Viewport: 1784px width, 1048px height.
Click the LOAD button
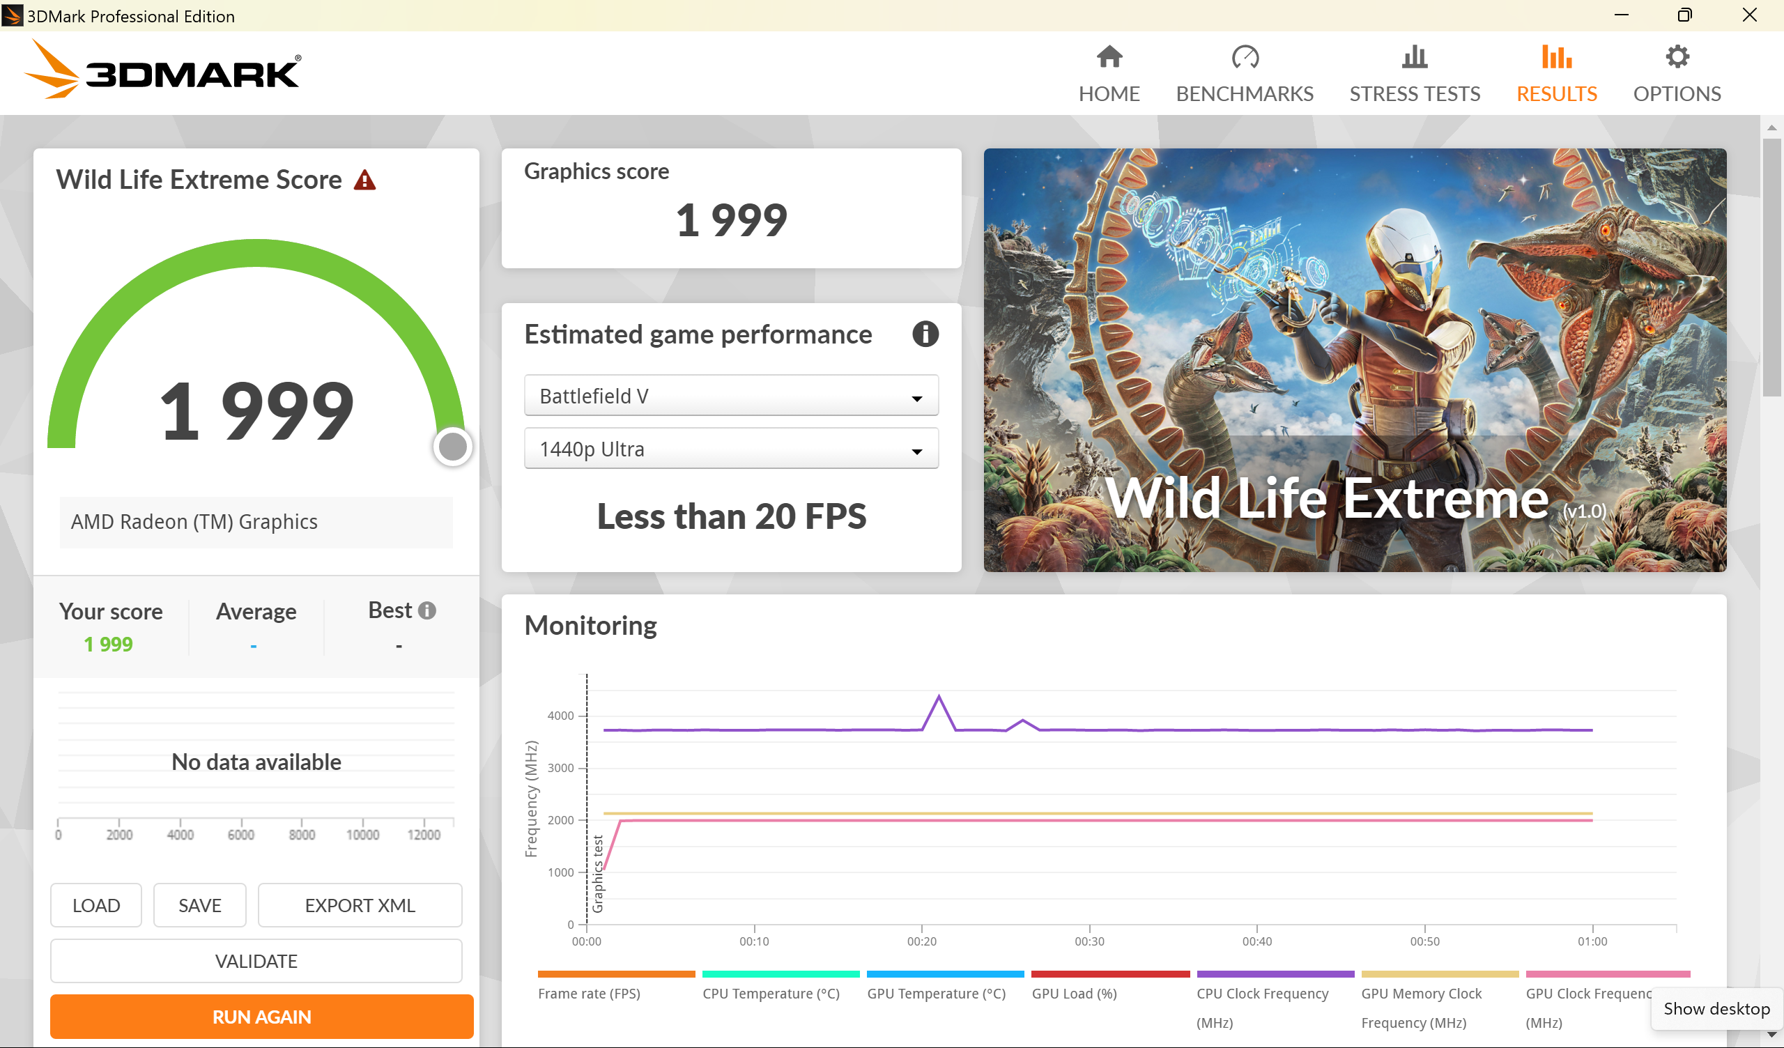[x=95, y=904]
